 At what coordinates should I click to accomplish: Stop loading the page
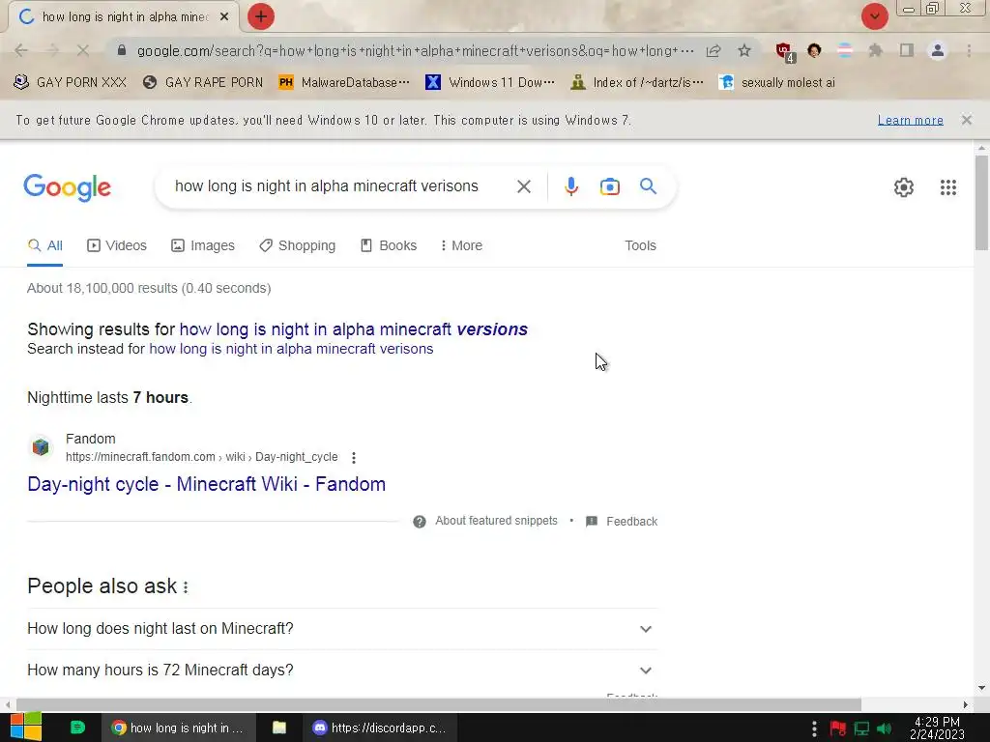83,50
